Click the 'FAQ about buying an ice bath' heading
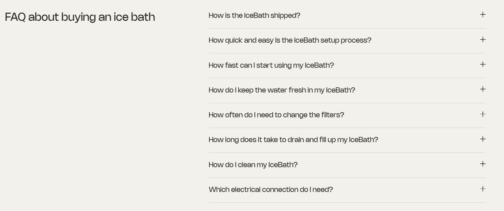Viewport: 504px width, 211px height. point(80,17)
